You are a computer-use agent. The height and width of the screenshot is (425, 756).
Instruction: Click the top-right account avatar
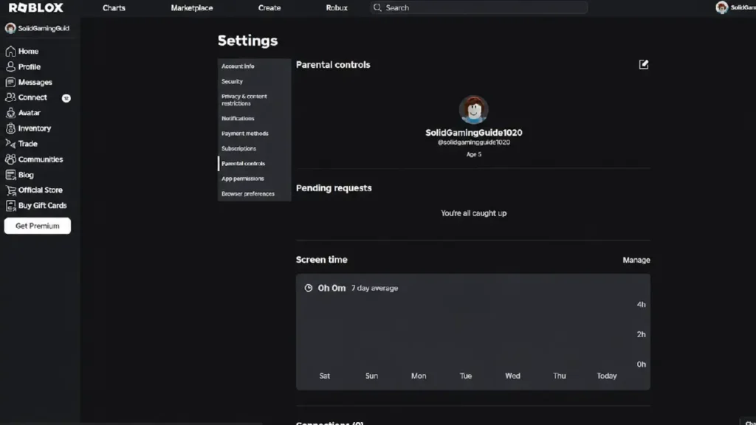[x=722, y=7]
